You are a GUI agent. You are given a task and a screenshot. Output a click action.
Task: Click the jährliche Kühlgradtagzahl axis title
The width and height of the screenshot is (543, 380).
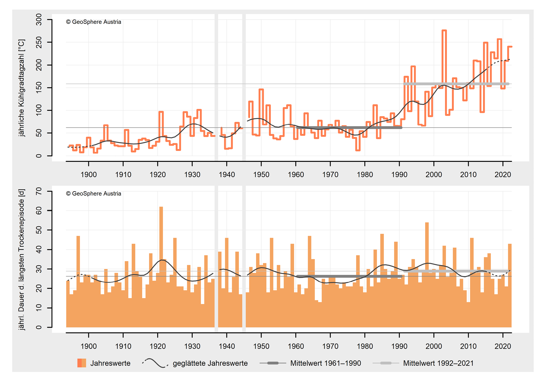pyautogui.click(x=22, y=88)
